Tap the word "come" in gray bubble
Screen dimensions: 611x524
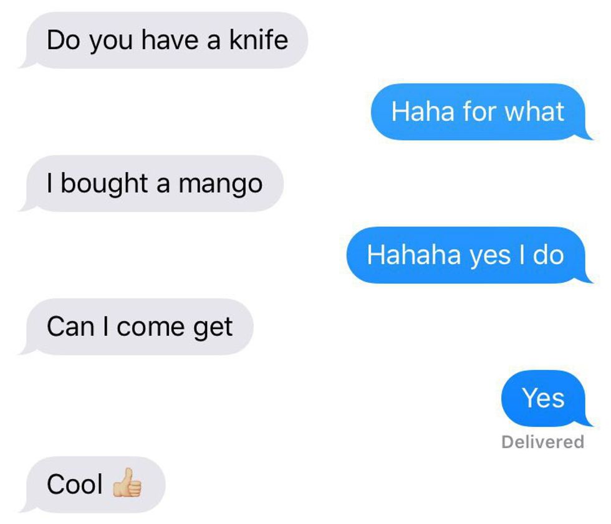tap(150, 327)
